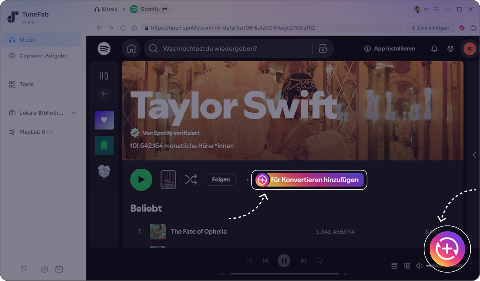Screen dimensions: 480x281
Task: Select the track The Fate of Ophelia
Action: pyautogui.click(x=199, y=232)
